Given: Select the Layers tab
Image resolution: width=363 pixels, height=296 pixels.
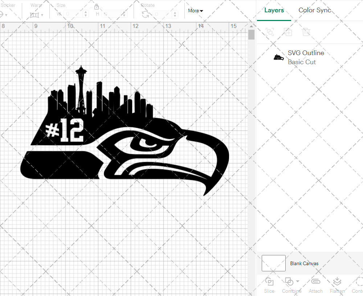Looking at the screenshot, I should pos(274,10).
